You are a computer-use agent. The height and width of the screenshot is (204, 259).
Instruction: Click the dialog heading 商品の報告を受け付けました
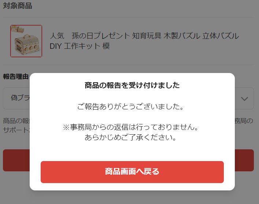coord(132,85)
